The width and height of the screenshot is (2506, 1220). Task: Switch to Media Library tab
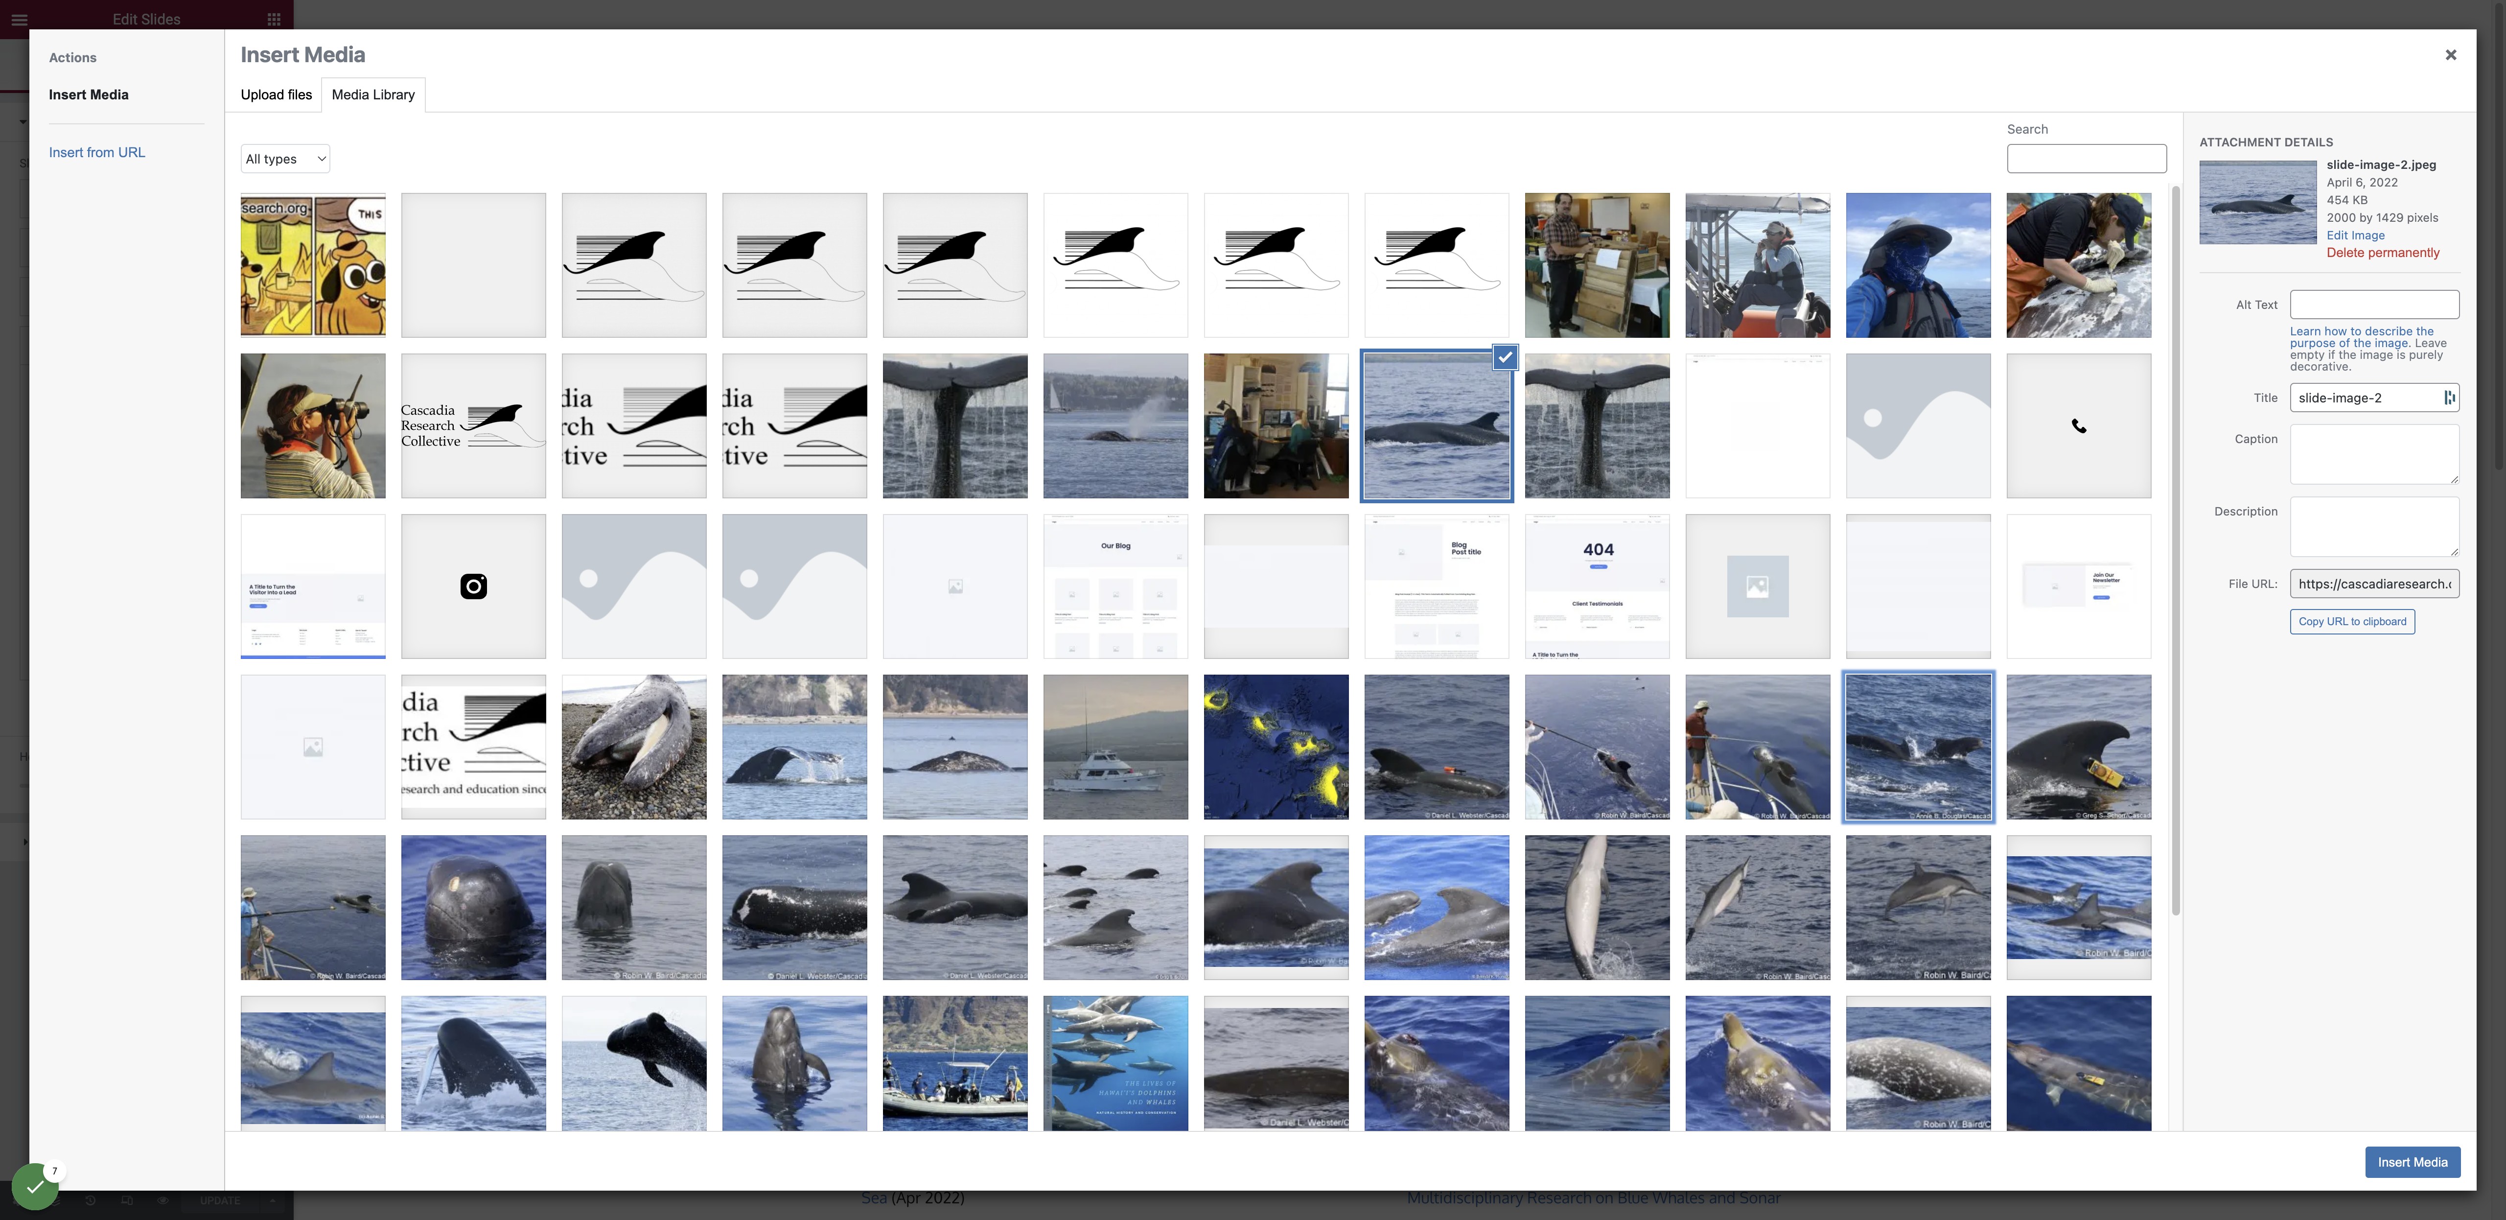[x=373, y=94]
